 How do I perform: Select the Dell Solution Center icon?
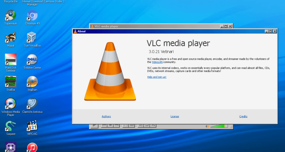point(32,59)
